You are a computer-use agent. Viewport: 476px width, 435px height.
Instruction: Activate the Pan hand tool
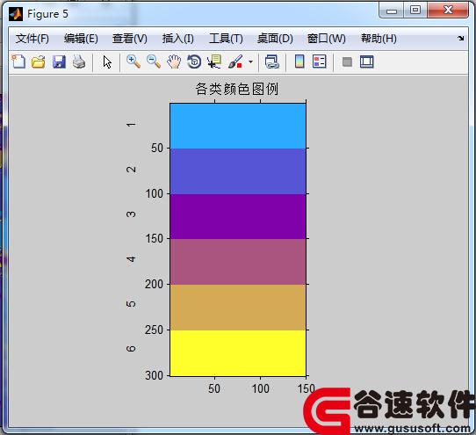click(174, 62)
